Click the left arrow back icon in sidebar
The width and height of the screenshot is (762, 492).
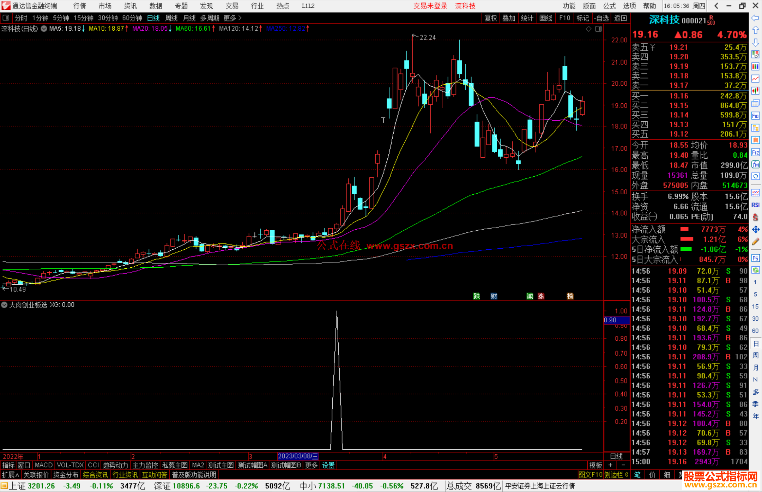755,18
